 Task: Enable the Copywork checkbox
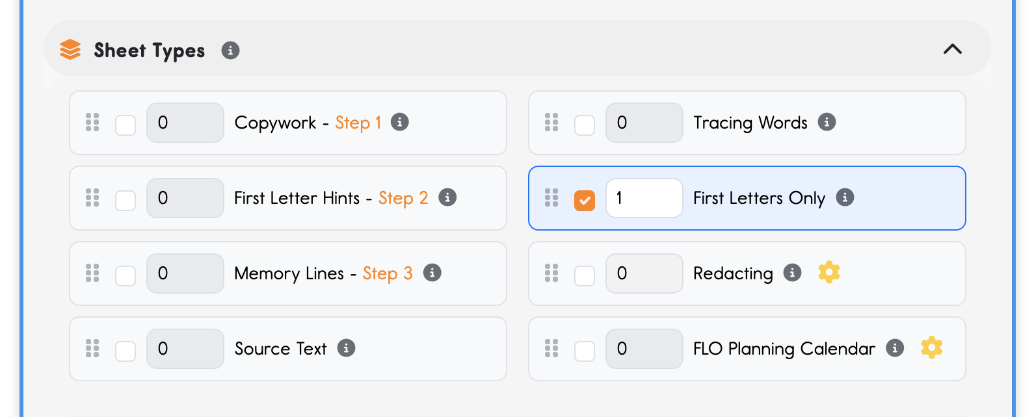tap(126, 125)
